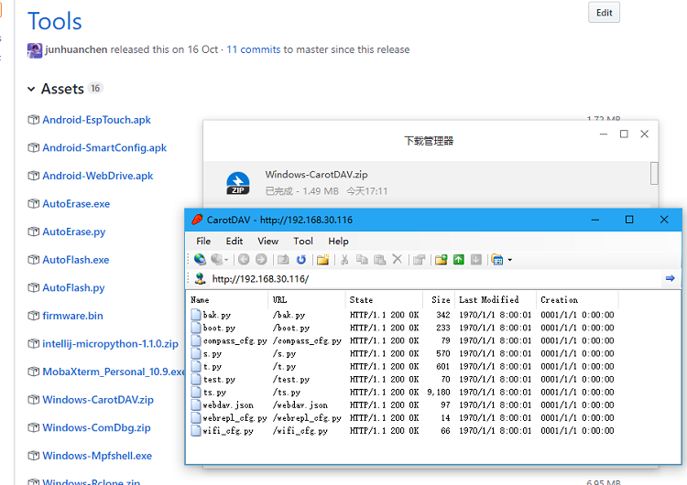Open the Help menu in CarotDAV

(338, 242)
